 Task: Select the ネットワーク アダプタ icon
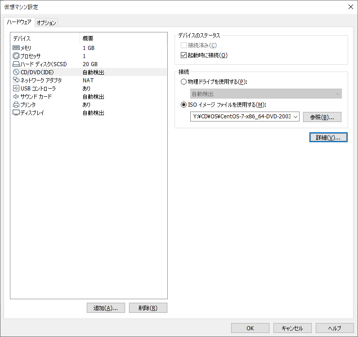tap(16, 80)
